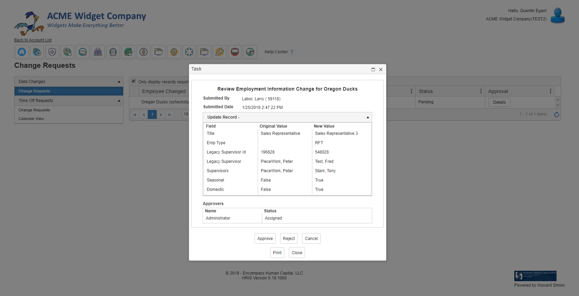Image resolution: width=579 pixels, height=296 pixels.
Task: Refresh the change requests grid
Action: tap(557, 114)
